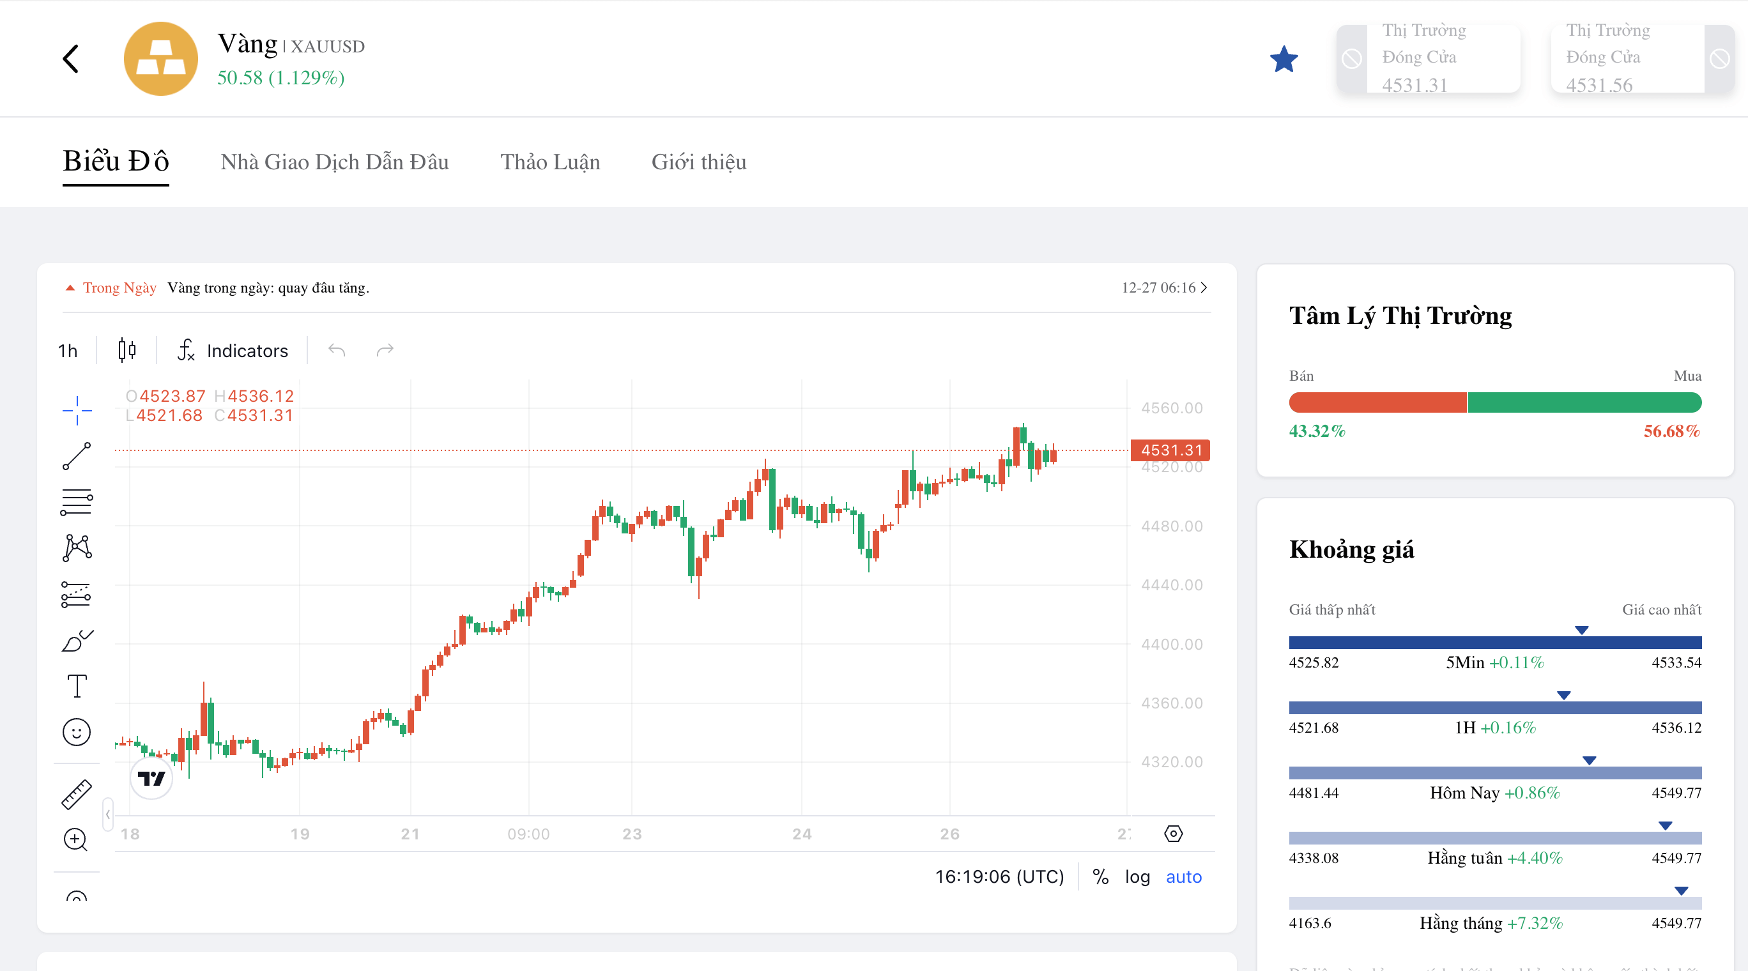Open the candlestick chart style selector
This screenshot has width=1748, height=971.
[126, 351]
